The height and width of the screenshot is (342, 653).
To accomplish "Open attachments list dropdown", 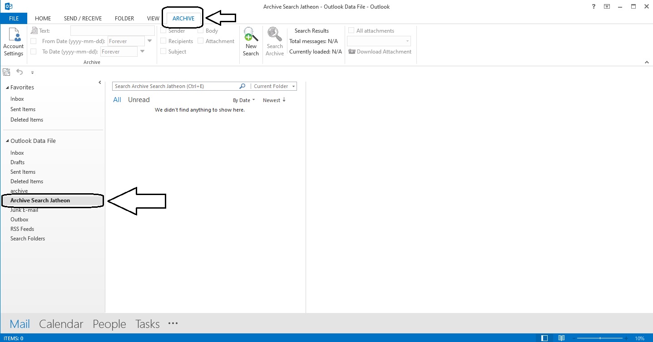I will [x=407, y=41].
